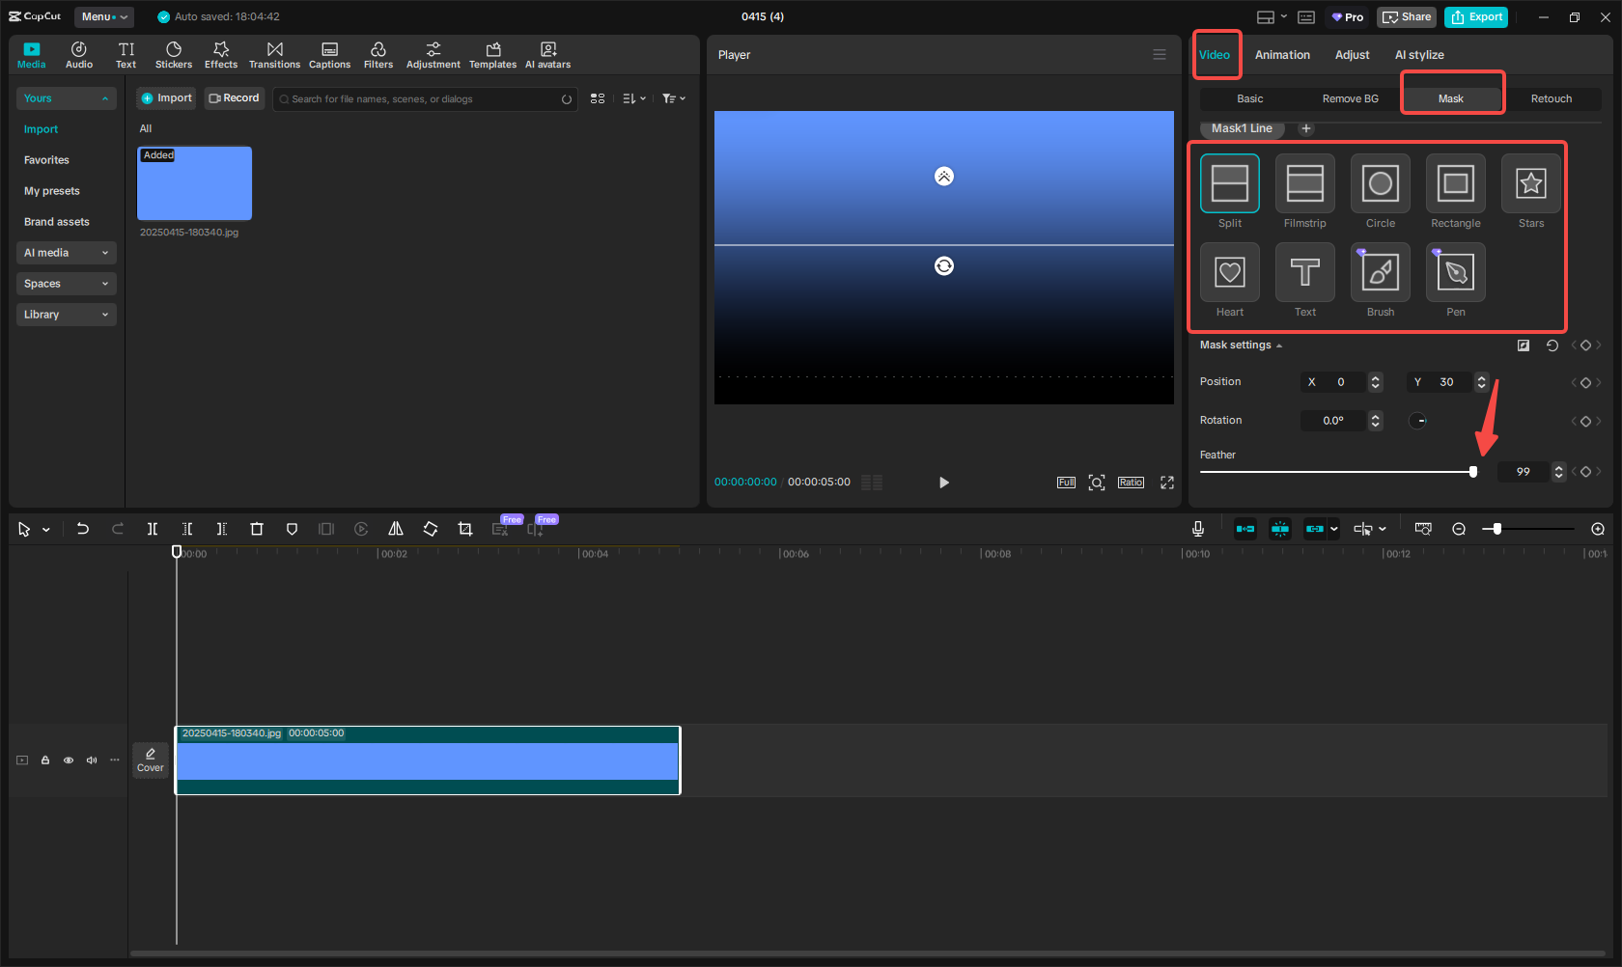Expand the Library section

click(x=66, y=315)
